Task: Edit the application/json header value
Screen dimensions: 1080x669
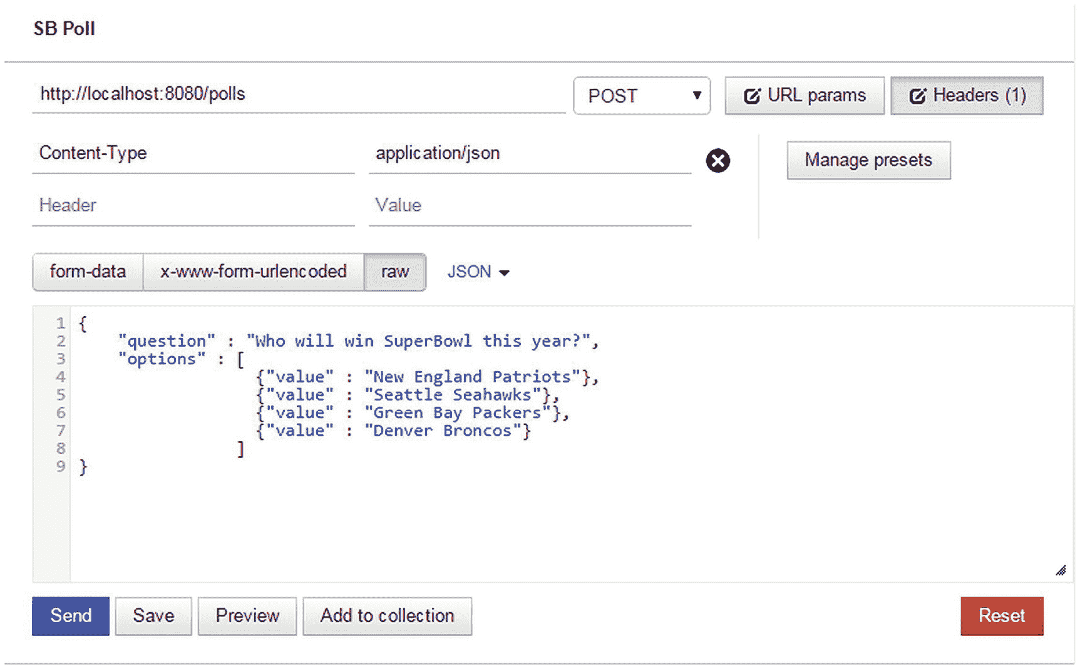Action: 530,153
